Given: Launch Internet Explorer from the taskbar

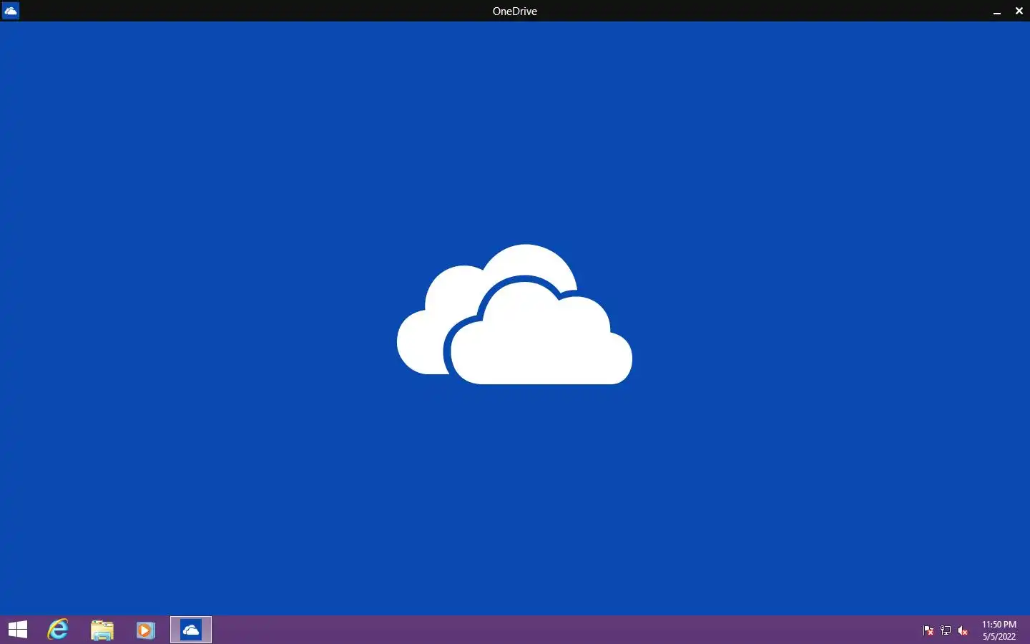Looking at the screenshot, I should (x=58, y=630).
